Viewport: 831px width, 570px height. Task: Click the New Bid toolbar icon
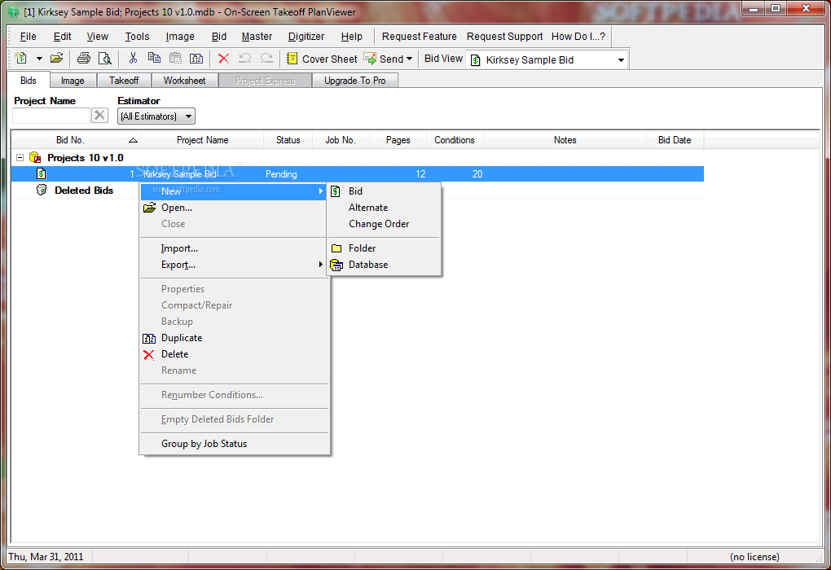pyautogui.click(x=21, y=59)
